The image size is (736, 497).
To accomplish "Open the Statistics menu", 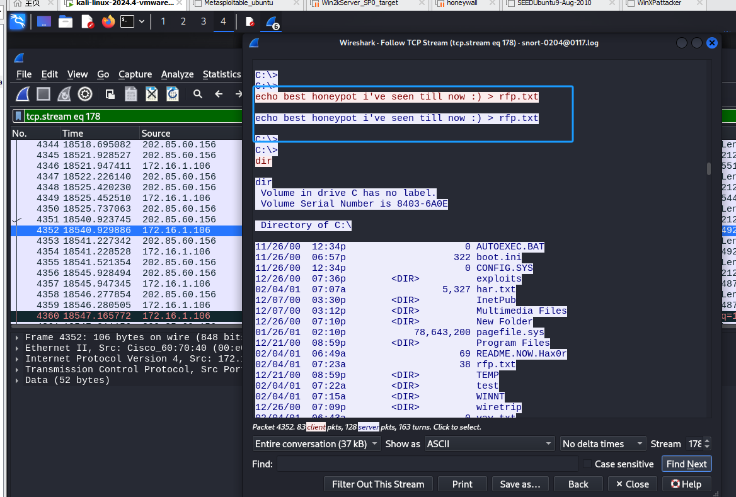I will [x=222, y=74].
